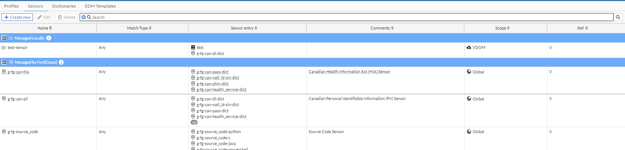
Task: Switch to the Profiles tab
Action: (x=12, y=6)
